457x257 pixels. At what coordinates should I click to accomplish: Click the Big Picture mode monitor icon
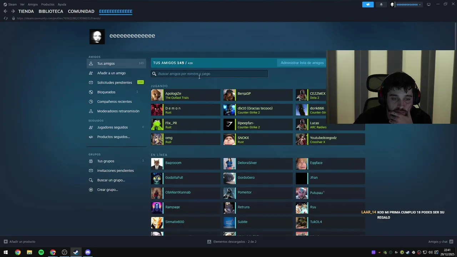click(429, 5)
